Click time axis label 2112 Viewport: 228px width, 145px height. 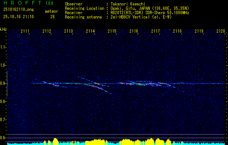(x=47, y=31)
